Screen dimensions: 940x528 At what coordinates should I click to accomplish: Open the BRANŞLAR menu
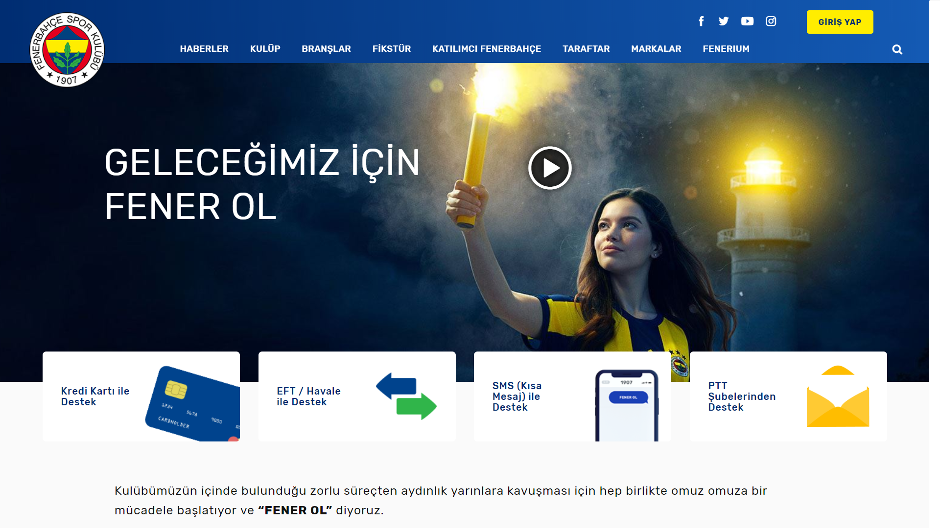326,49
